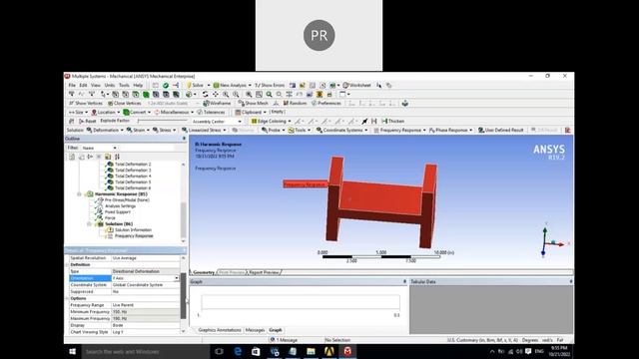The height and width of the screenshot is (359, 639).
Task: Toggle Wireframe display mode
Action: (x=218, y=103)
